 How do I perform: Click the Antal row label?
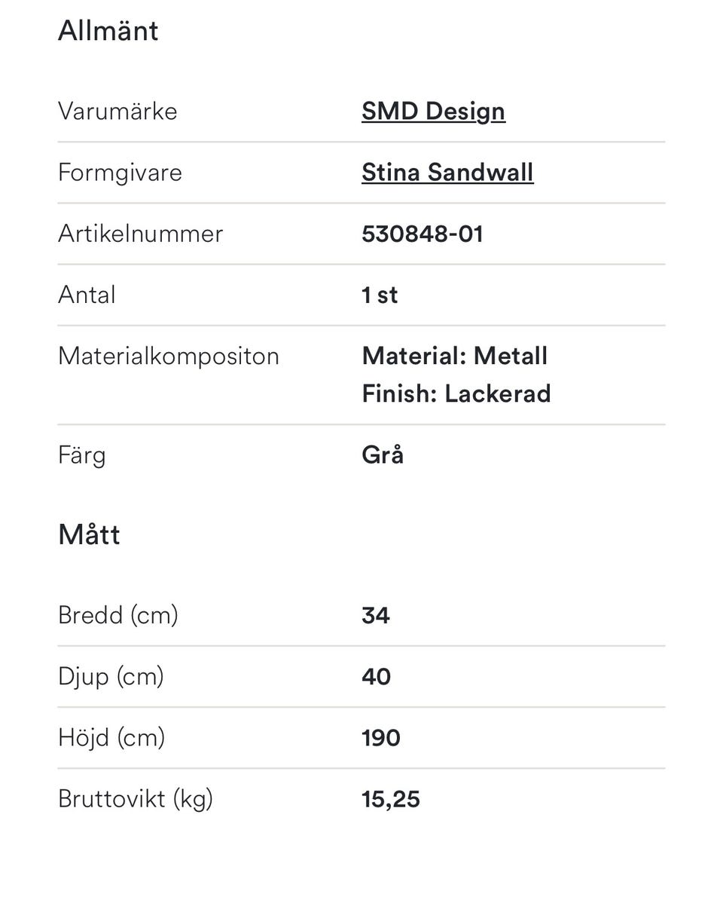click(87, 295)
